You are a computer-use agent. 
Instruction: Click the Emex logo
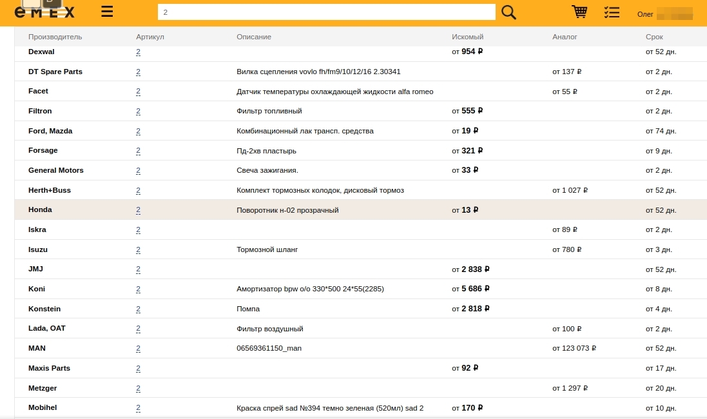(x=44, y=12)
